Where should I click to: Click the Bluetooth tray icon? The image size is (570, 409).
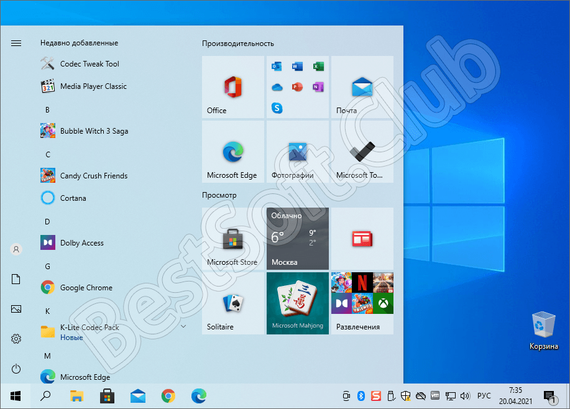(x=361, y=396)
